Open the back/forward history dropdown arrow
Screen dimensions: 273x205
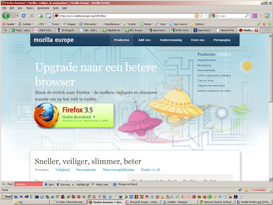click(17, 16)
